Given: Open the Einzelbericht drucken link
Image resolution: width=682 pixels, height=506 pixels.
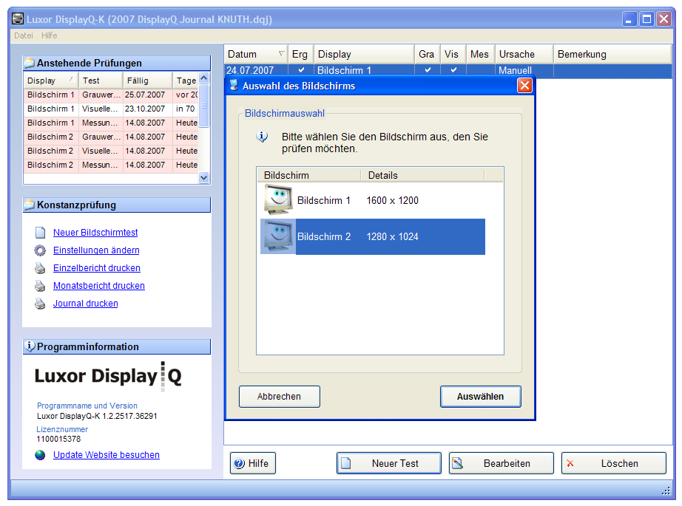Looking at the screenshot, I should tap(97, 268).
